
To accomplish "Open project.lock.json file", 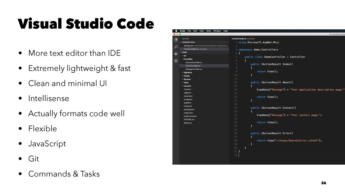I will (x=190, y=116).
